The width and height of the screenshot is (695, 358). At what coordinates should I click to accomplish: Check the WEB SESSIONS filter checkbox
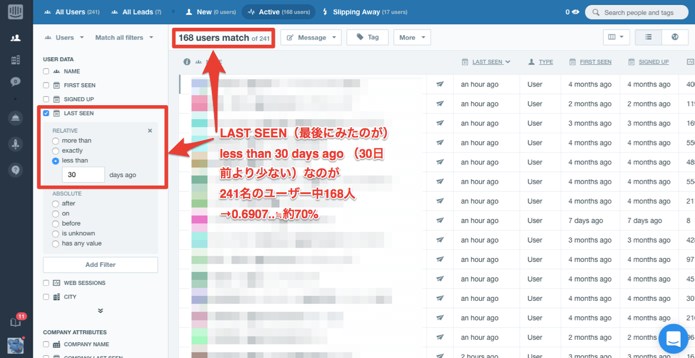pos(46,283)
